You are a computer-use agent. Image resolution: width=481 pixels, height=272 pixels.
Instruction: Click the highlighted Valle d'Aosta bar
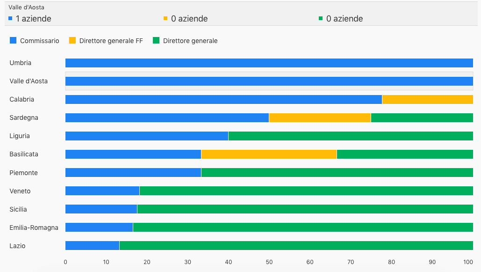point(269,81)
